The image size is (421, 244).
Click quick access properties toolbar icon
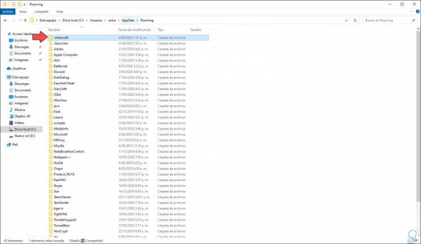click(x=13, y=5)
